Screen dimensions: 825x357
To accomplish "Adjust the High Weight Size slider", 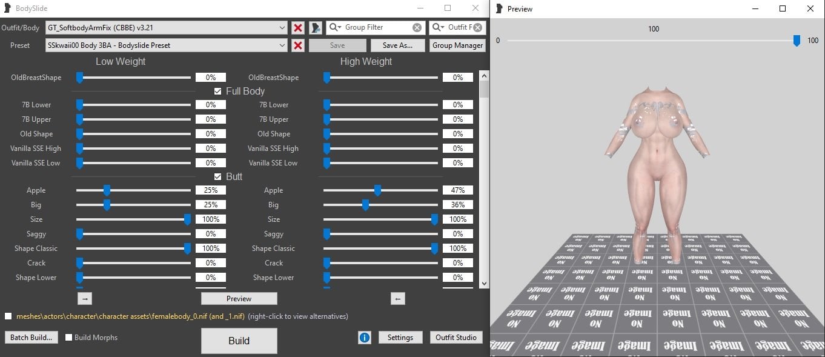I will pyautogui.click(x=434, y=219).
